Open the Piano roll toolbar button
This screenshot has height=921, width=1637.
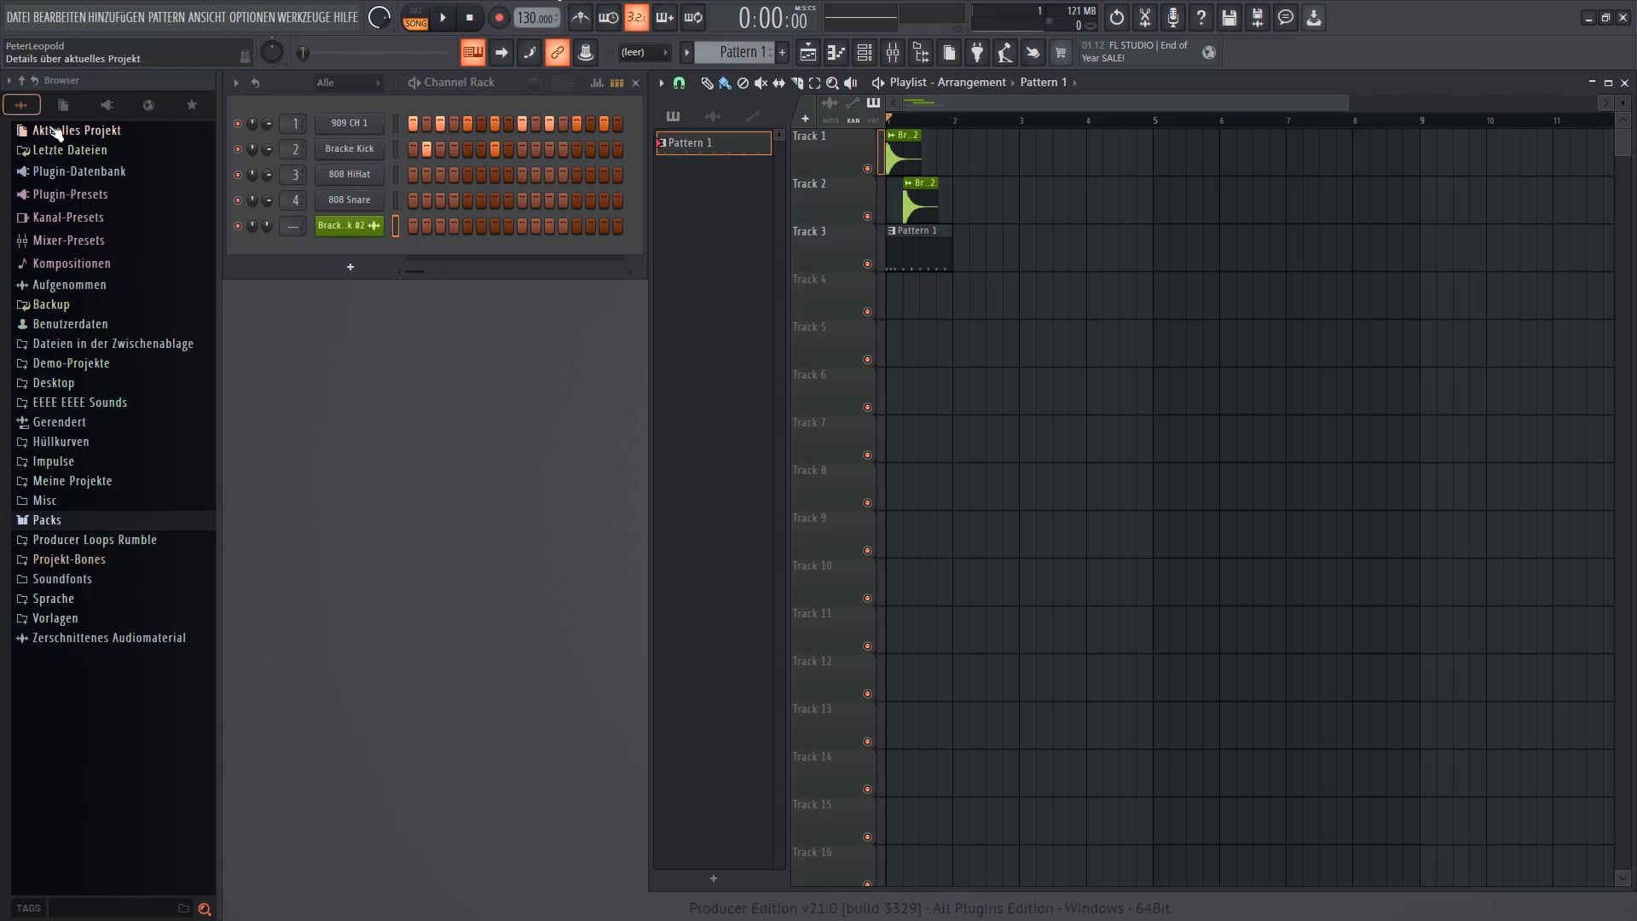(x=836, y=53)
